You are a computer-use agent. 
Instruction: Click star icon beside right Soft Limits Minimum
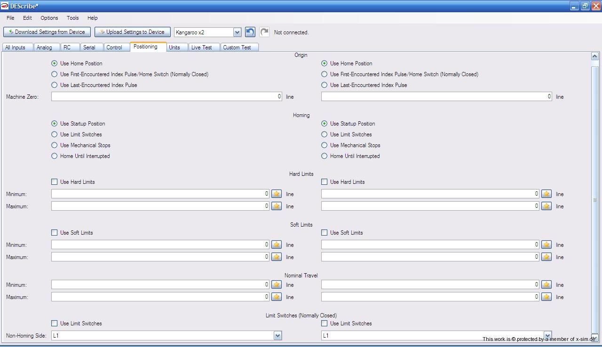pyautogui.click(x=546, y=244)
